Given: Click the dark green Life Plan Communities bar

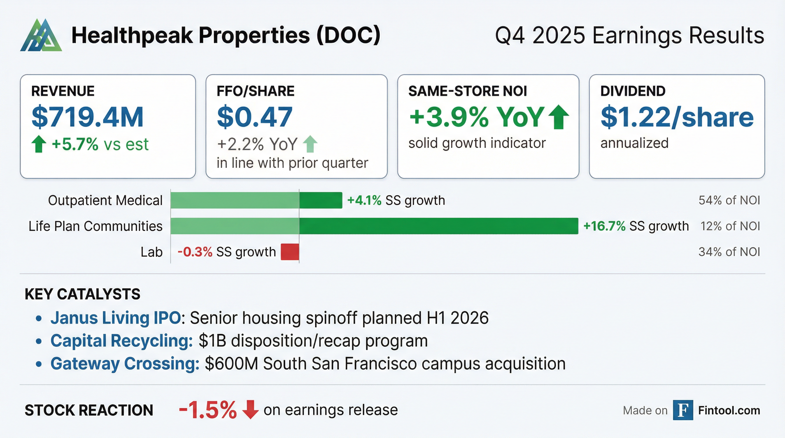Looking at the screenshot, I should (438, 226).
